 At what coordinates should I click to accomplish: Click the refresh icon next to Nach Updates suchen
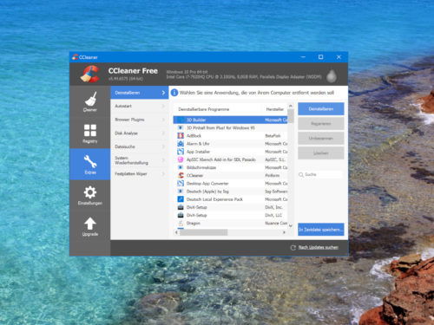point(293,248)
